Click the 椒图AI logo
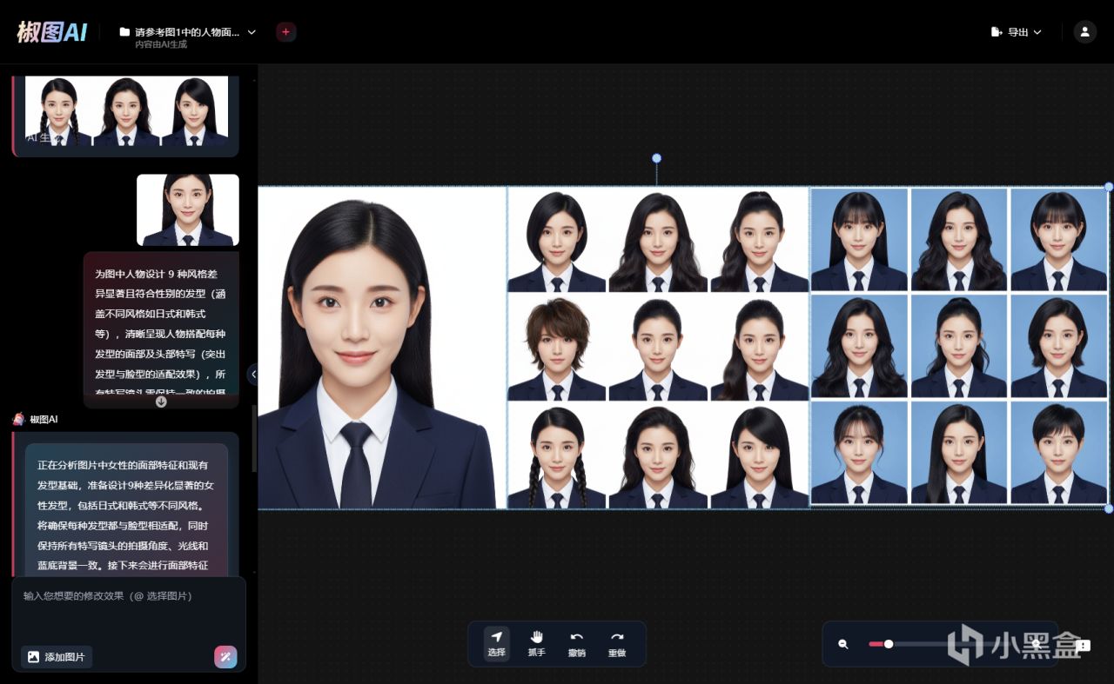Viewport: 1114px width, 684px height. coord(52,32)
